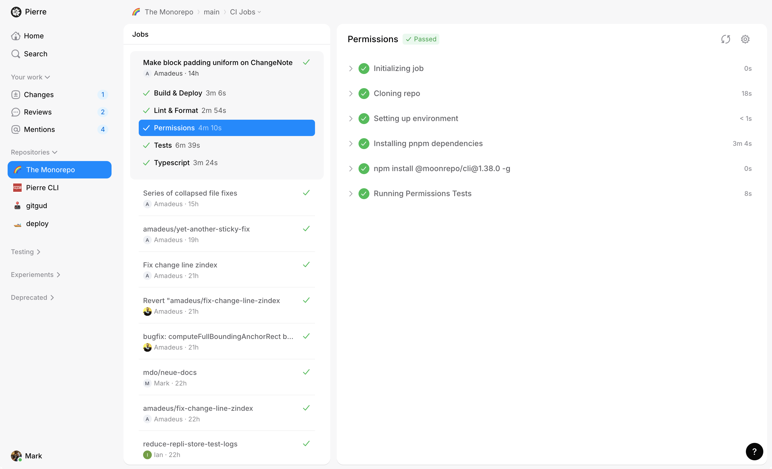Select the Build & Deploy job

[190, 93]
